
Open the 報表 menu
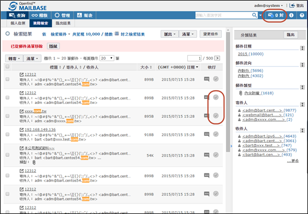click(x=85, y=16)
